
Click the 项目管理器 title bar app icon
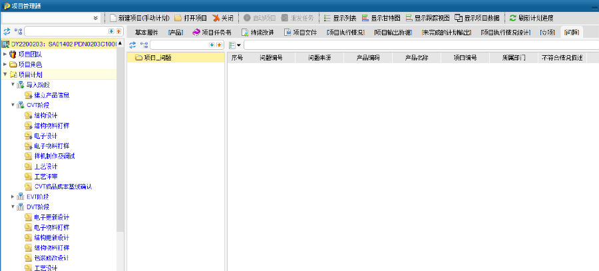coord(7,5)
